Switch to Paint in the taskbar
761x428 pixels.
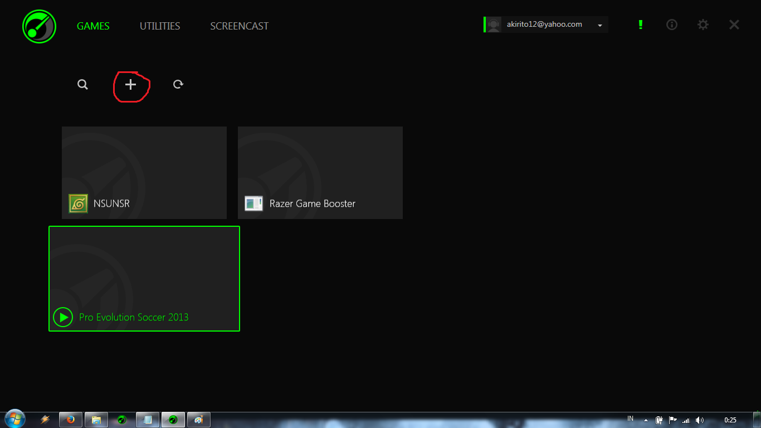[x=199, y=420]
